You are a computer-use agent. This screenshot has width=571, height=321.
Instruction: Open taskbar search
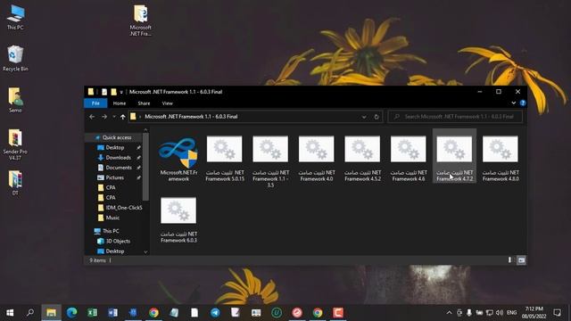[30, 313]
